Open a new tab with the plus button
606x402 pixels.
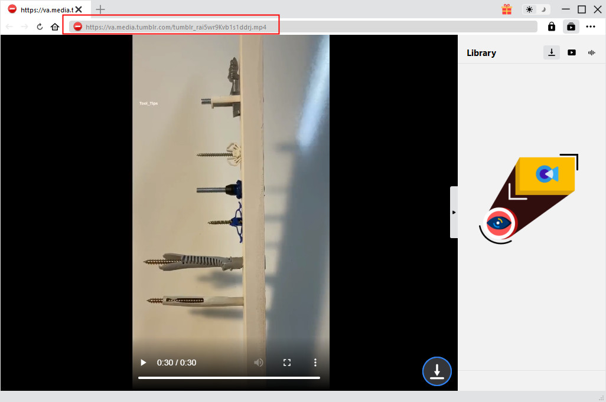100,9
